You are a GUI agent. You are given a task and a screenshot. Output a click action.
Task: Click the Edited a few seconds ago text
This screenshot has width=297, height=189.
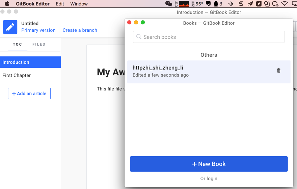coord(161,75)
